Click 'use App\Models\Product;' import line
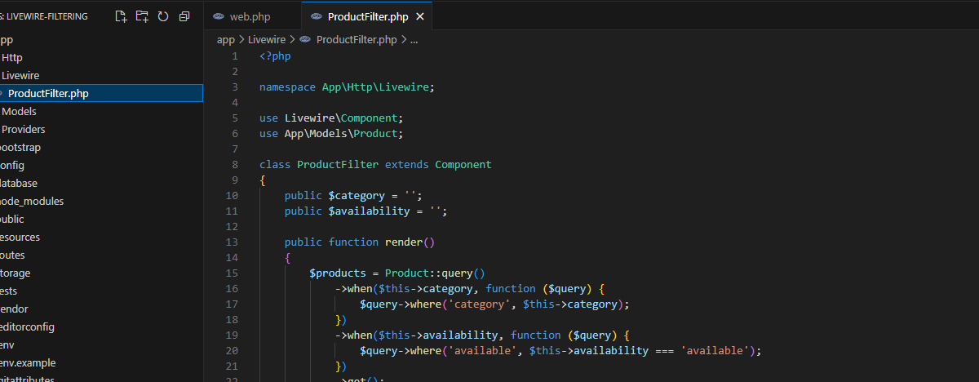979x382 pixels. click(x=331, y=133)
